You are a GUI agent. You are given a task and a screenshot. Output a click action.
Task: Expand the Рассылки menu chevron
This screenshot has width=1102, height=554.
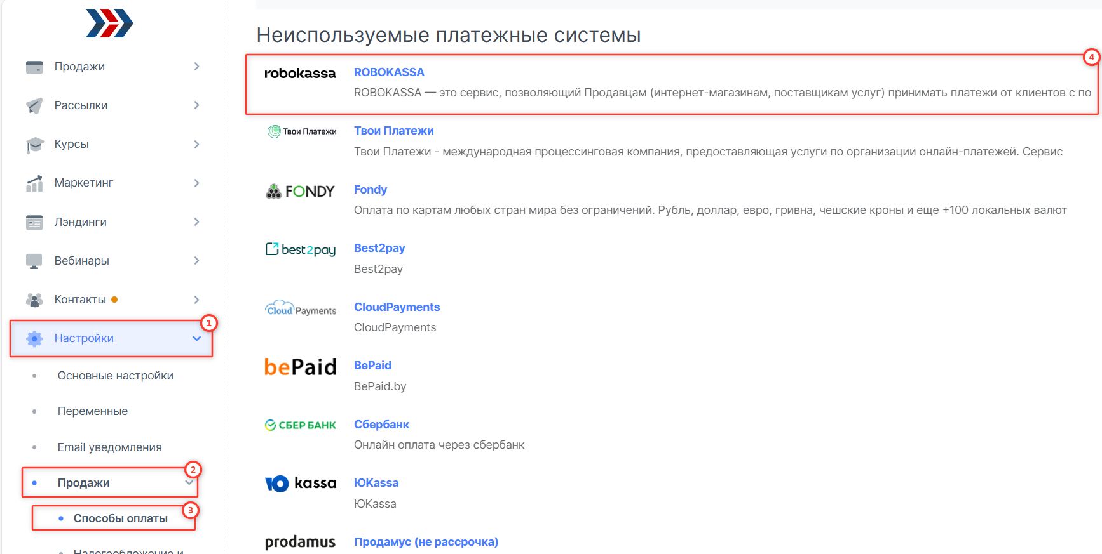pos(196,105)
